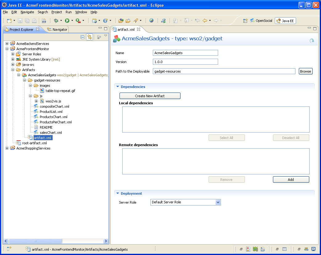The image size is (321, 255).
Task: Click the binary 010 toolbar icon
Action: pyautogui.click(x=44, y=21)
